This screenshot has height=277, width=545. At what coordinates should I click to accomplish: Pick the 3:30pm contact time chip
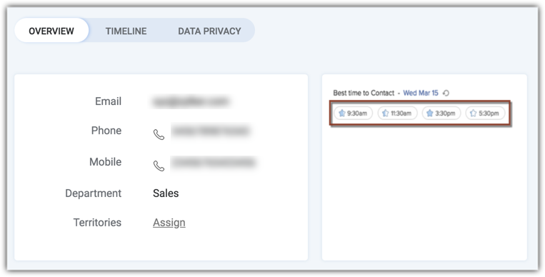coord(441,114)
